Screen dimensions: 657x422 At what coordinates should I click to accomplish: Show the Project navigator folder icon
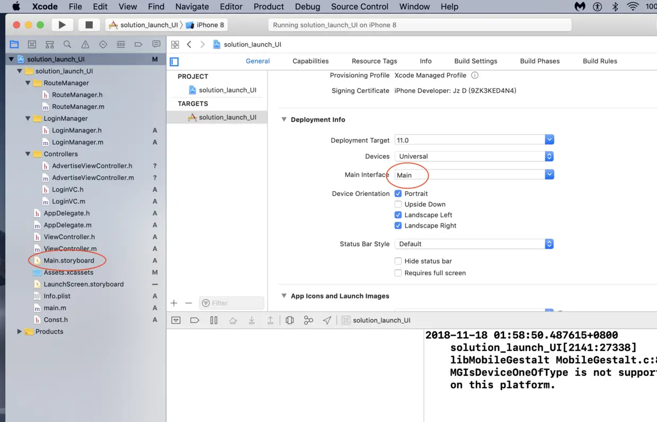[14, 44]
